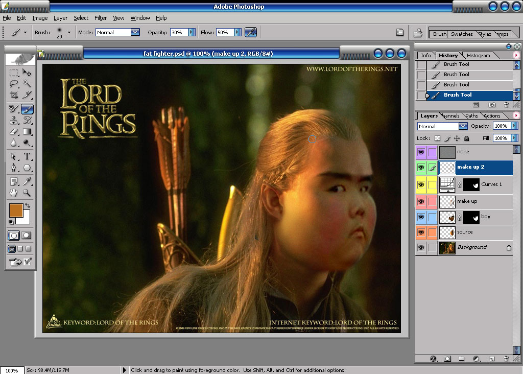Open the layer blend mode dropdown
The image size is (523, 374).
(x=463, y=126)
